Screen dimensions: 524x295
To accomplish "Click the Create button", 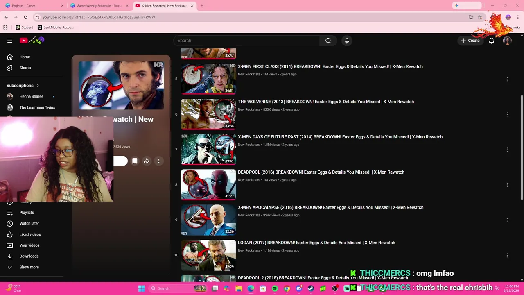I will [x=470, y=41].
